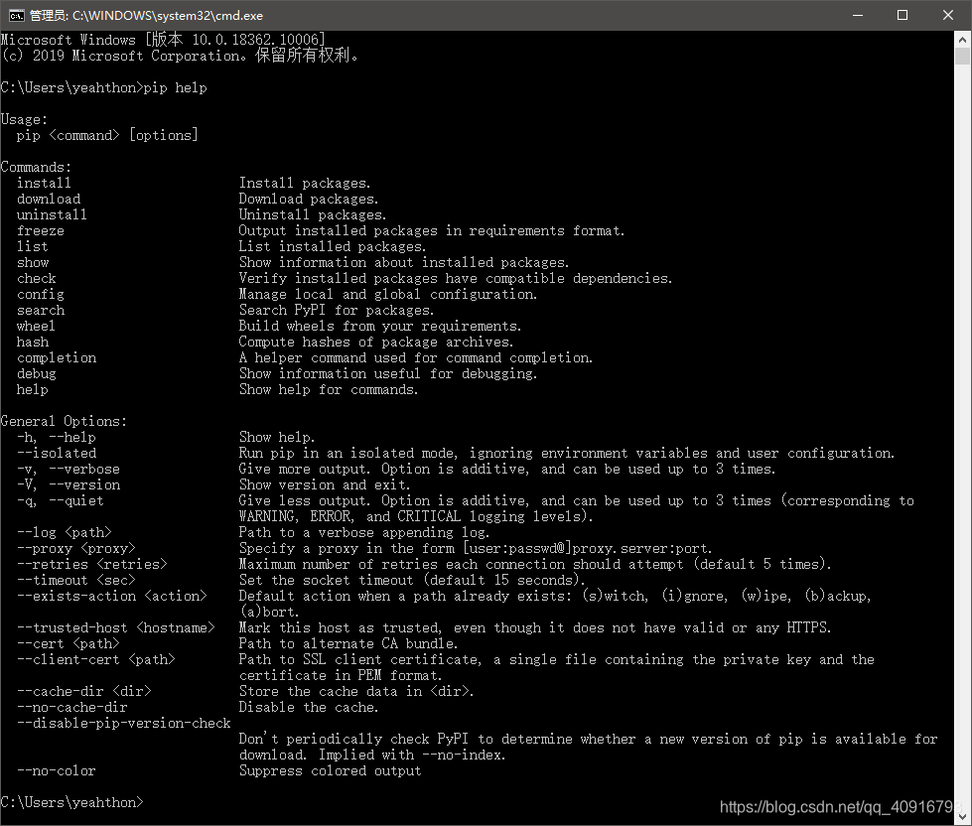Click the 'General Options:' heading
Image resolution: width=972 pixels, height=826 pixels.
(64, 420)
